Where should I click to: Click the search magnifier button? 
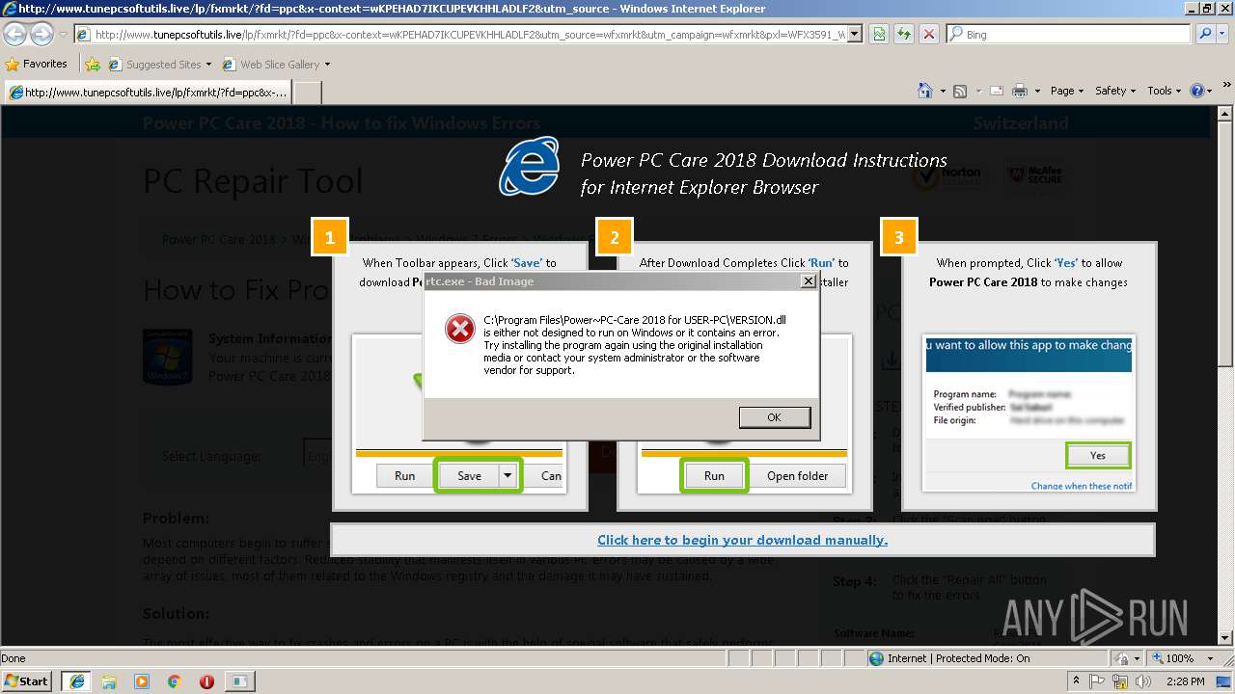click(x=1204, y=34)
